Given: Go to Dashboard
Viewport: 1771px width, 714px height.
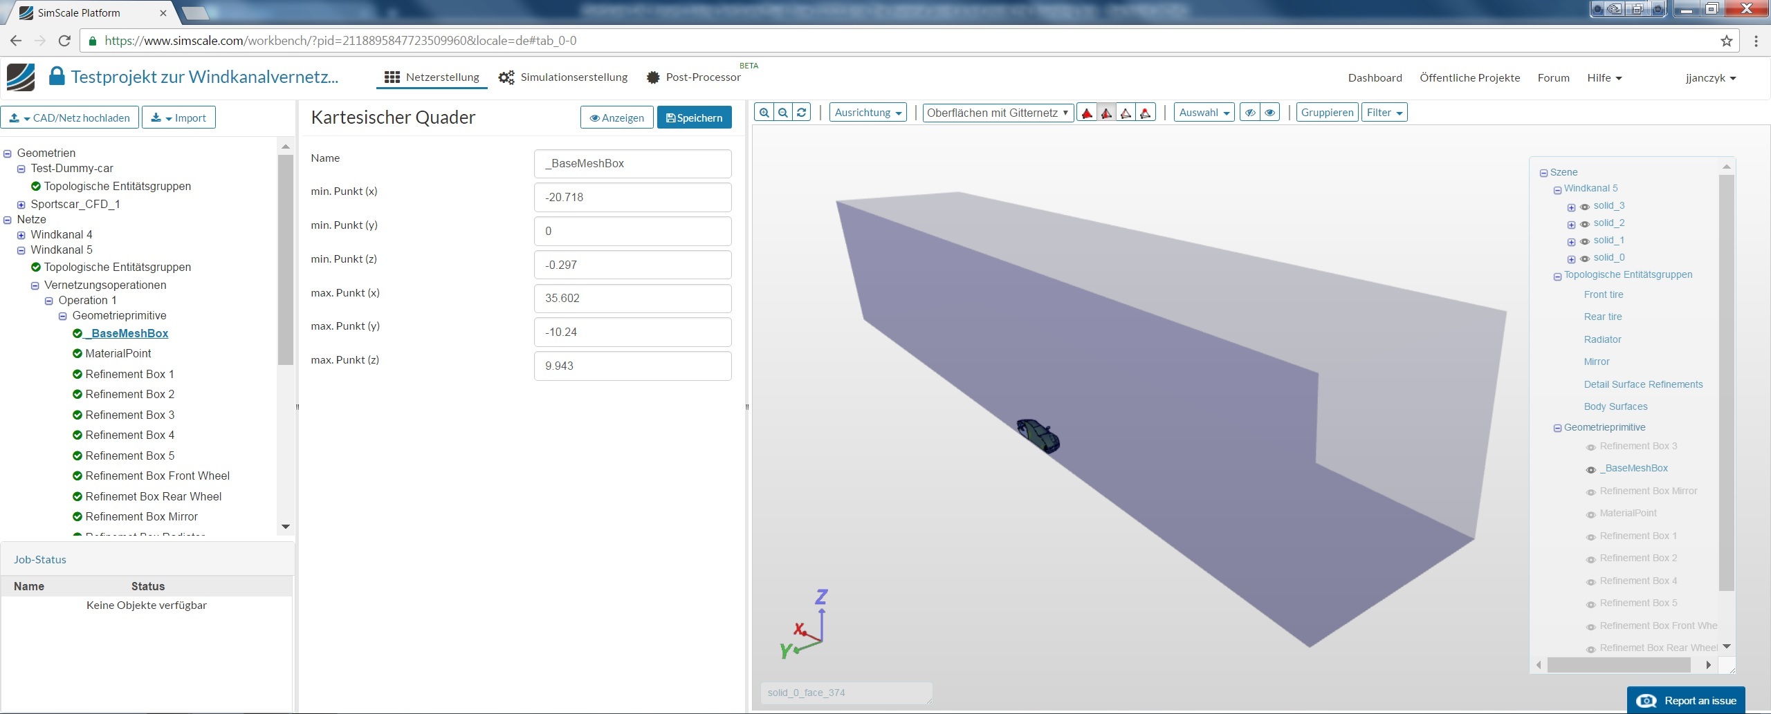Looking at the screenshot, I should pyautogui.click(x=1375, y=78).
